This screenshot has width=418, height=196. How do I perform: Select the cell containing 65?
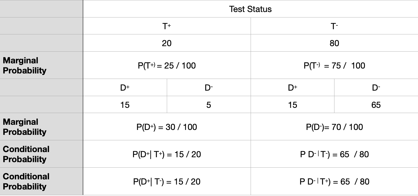point(376,105)
